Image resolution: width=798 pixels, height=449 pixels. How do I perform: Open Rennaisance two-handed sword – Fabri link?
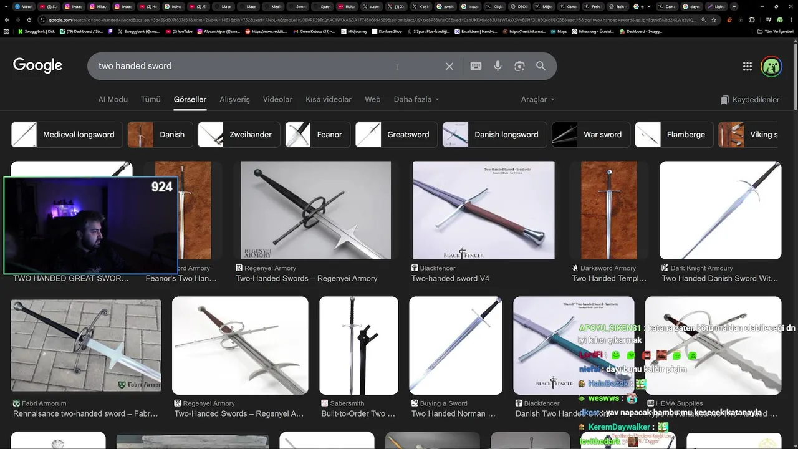[85, 414]
